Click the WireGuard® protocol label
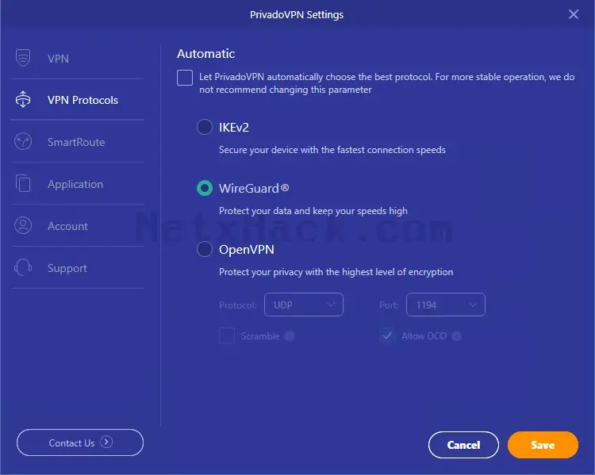 coord(254,189)
